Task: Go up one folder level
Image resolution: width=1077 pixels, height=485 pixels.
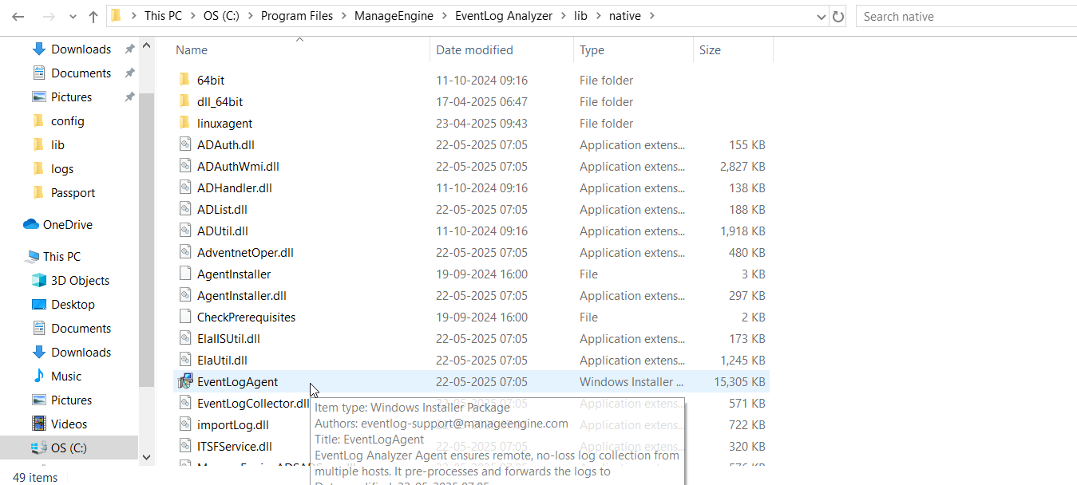Action: click(93, 17)
